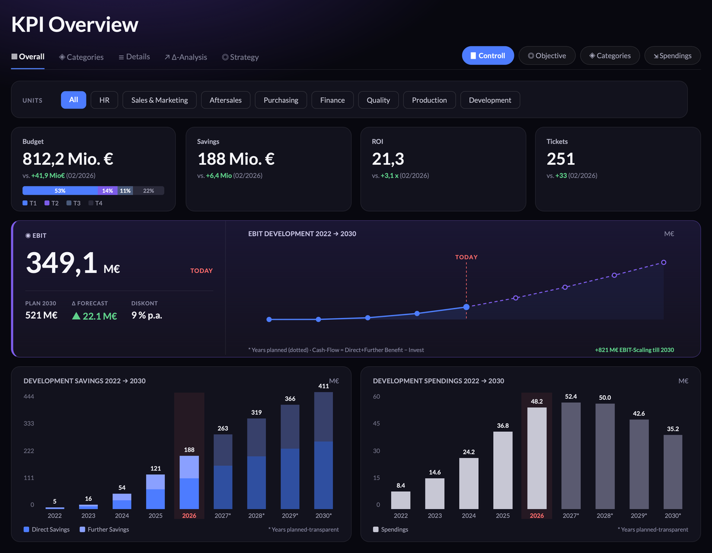The height and width of the screenshot is (553, 712).
Task: Click the Savings value 188 Mio. €
Action: [x=236, y=159]
